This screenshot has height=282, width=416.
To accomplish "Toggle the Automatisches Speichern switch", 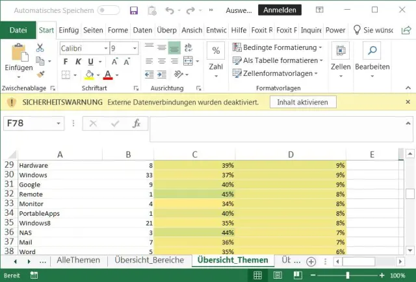I will (x=109, y=10).
